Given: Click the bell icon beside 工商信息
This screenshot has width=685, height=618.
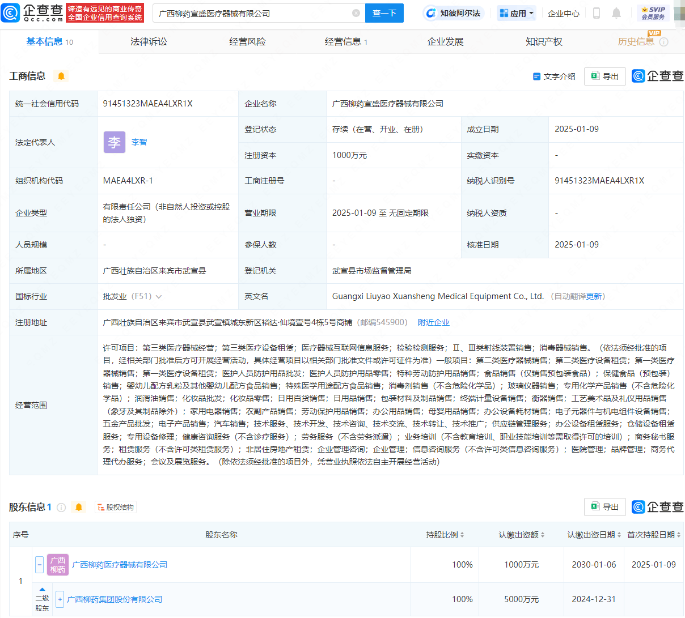Looking at the screenshot, I should (61, 76).
